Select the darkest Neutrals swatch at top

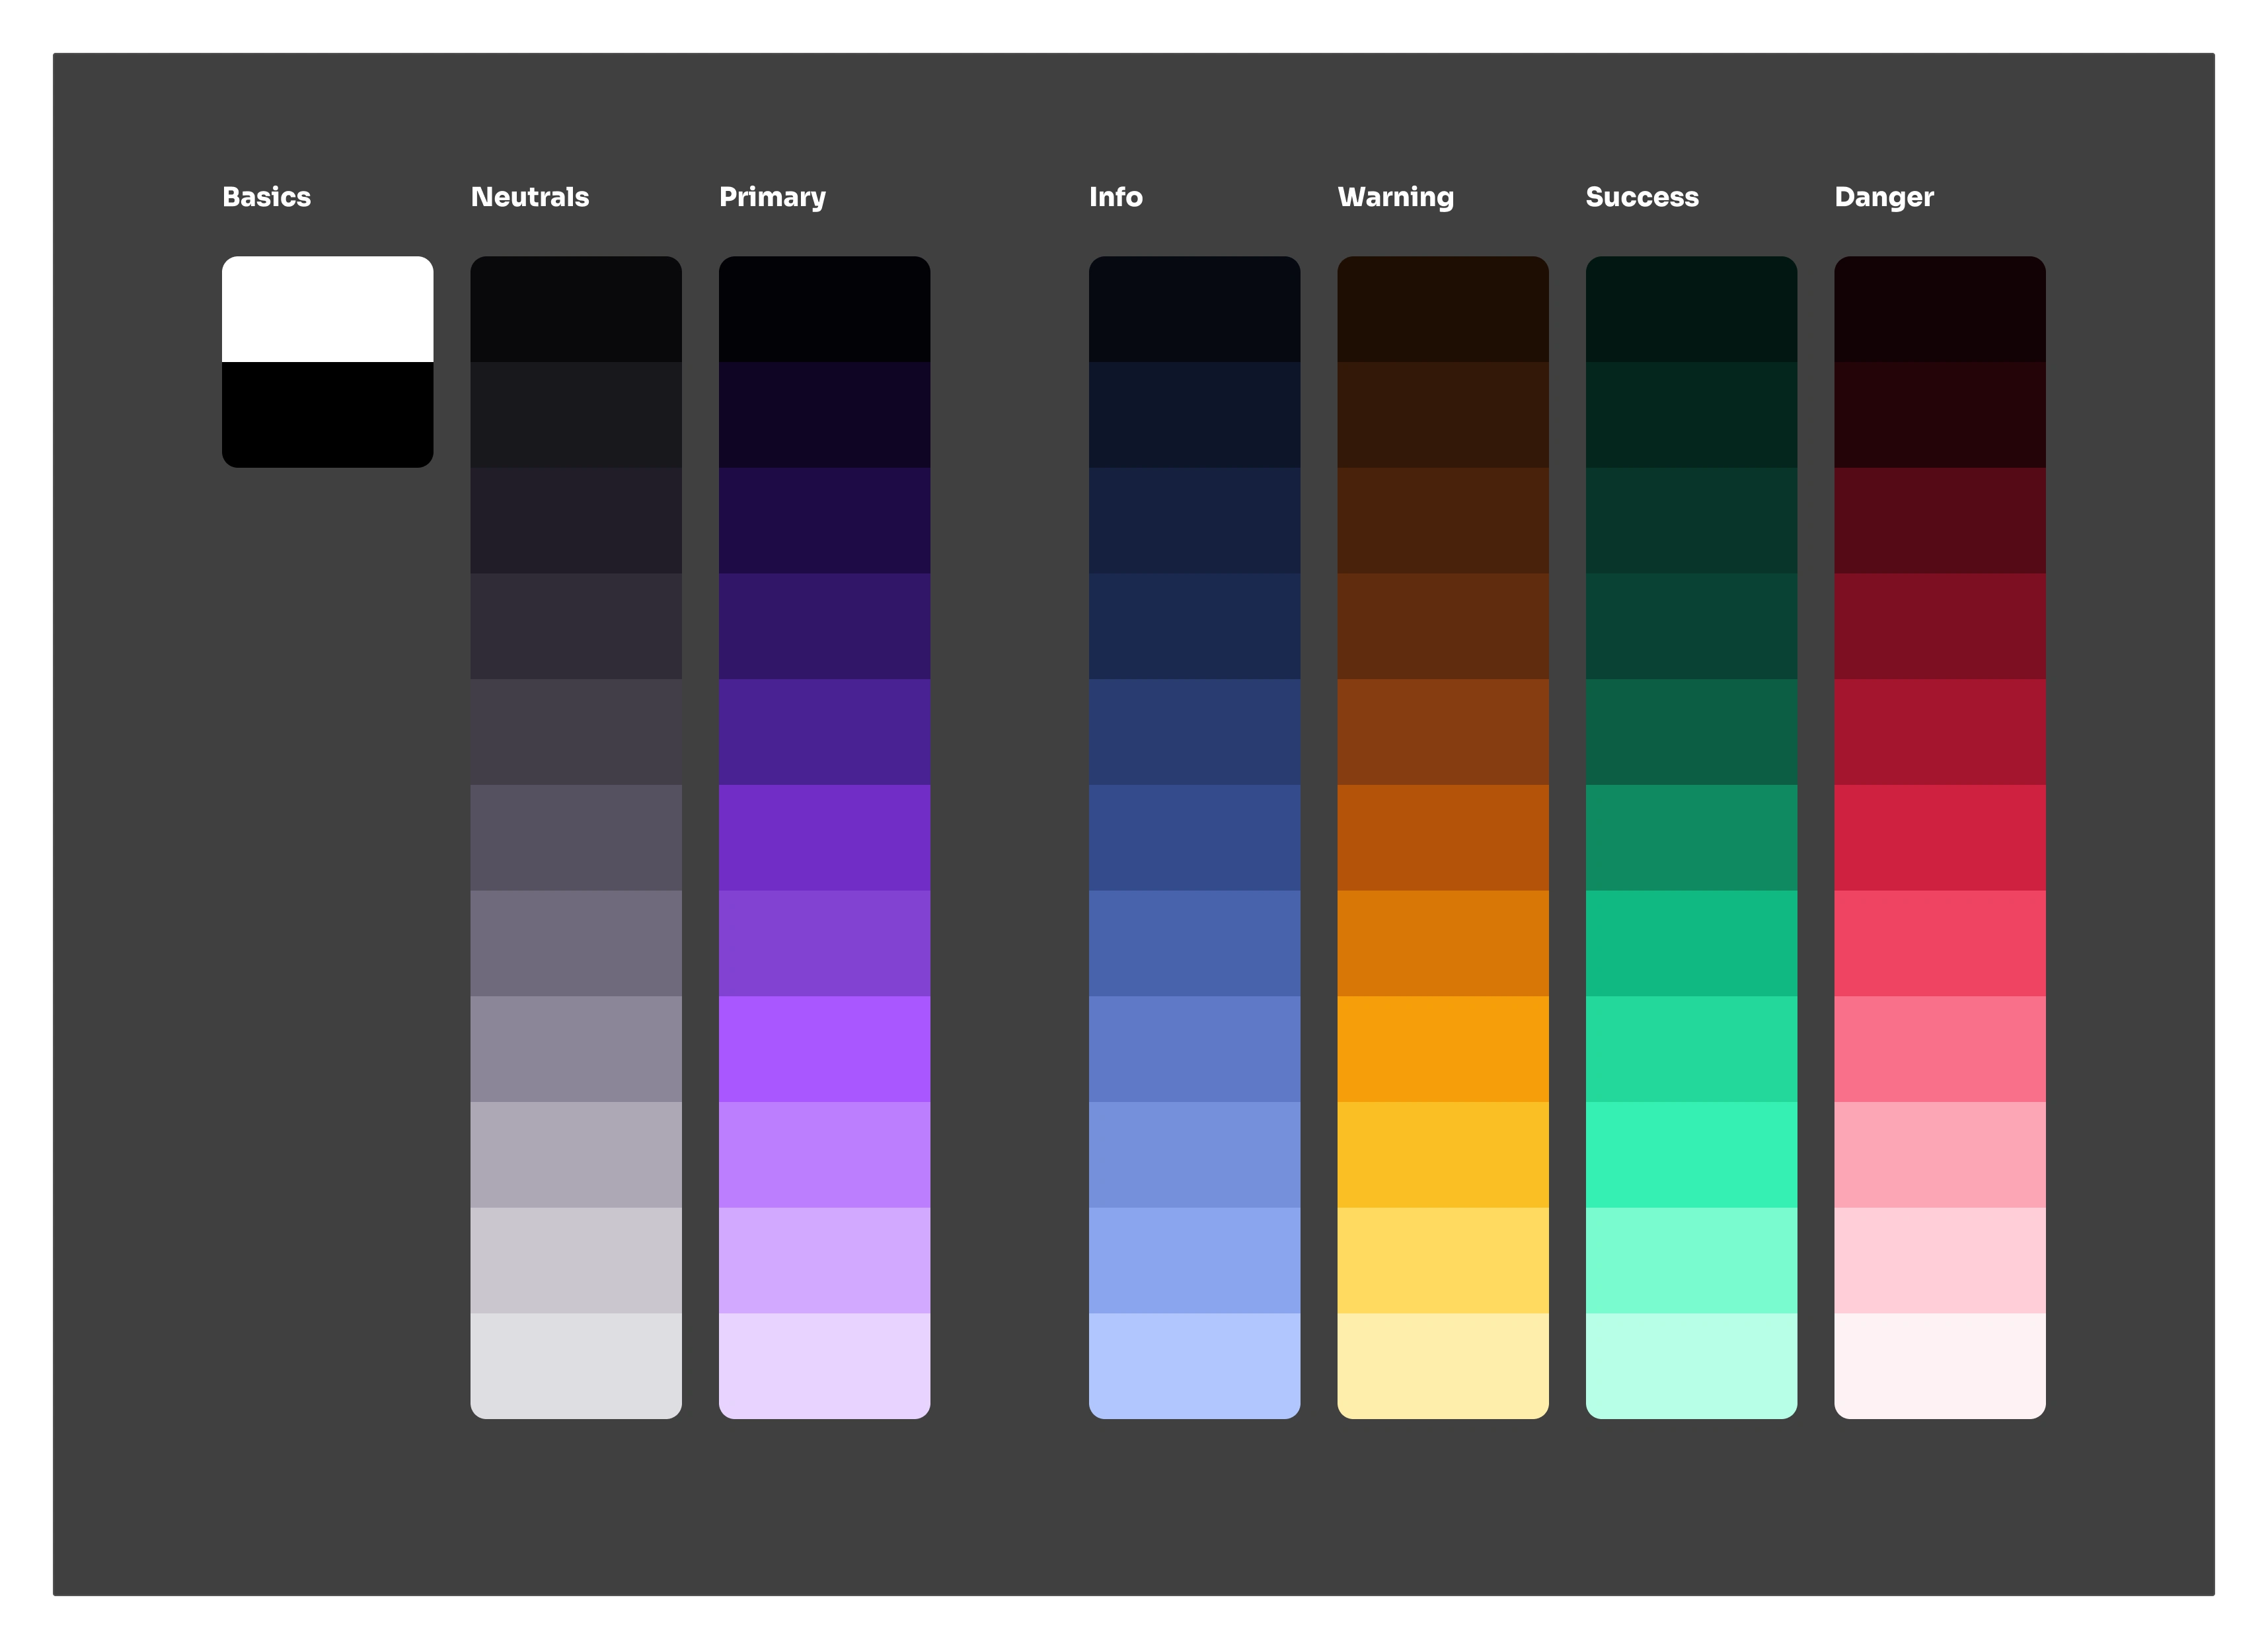click(x=576, y=309)
